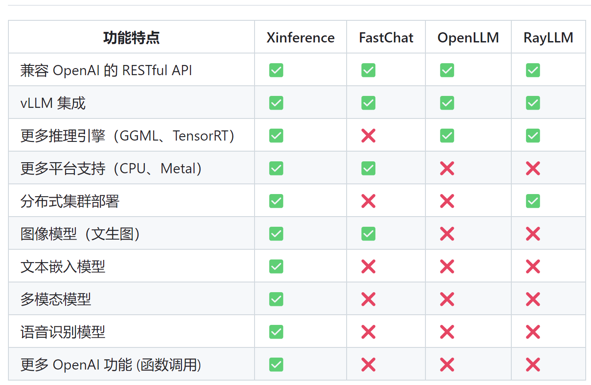Click the 更多 OpenAI 功能 (函数调用) label
591x385 pixels.
(x=111, y=365)
